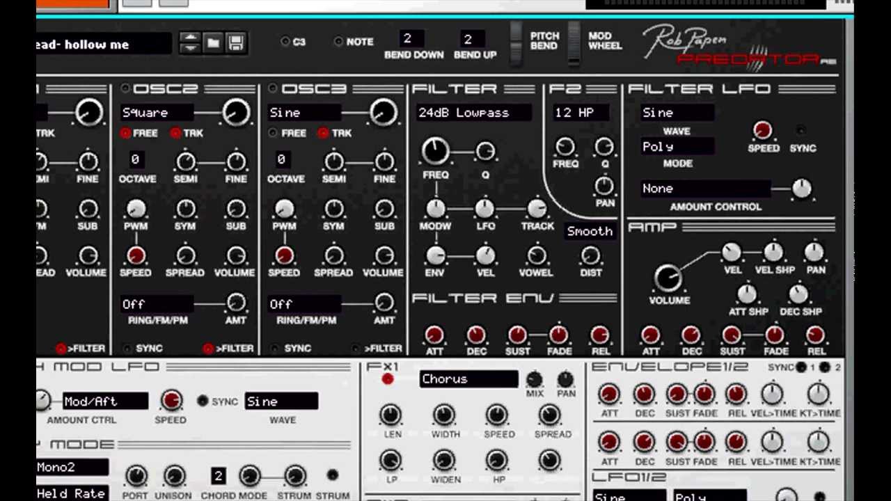
Task: Click the patch name display
Action: 103,44
